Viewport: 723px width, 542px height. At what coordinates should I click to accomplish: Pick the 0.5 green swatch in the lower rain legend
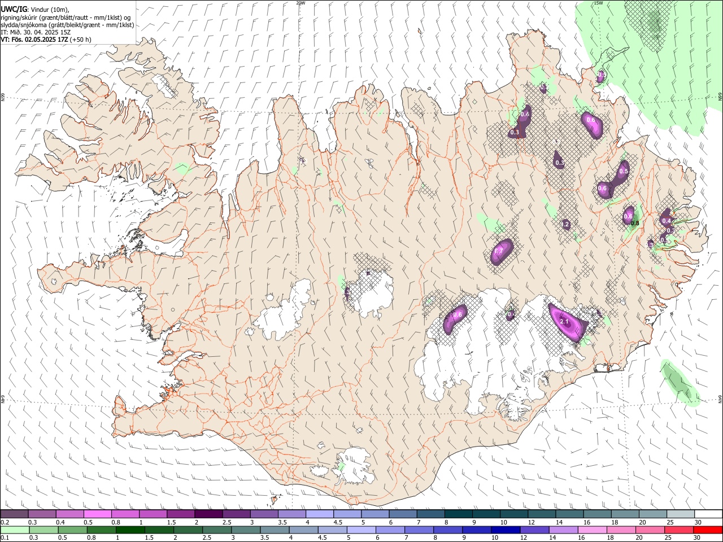coord(72,530)
